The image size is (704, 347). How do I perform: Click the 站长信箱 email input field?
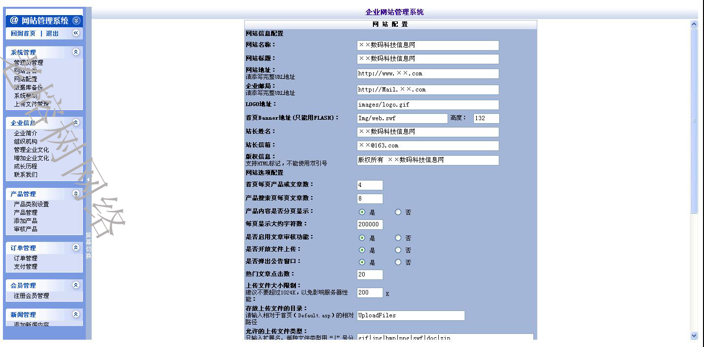428,146
